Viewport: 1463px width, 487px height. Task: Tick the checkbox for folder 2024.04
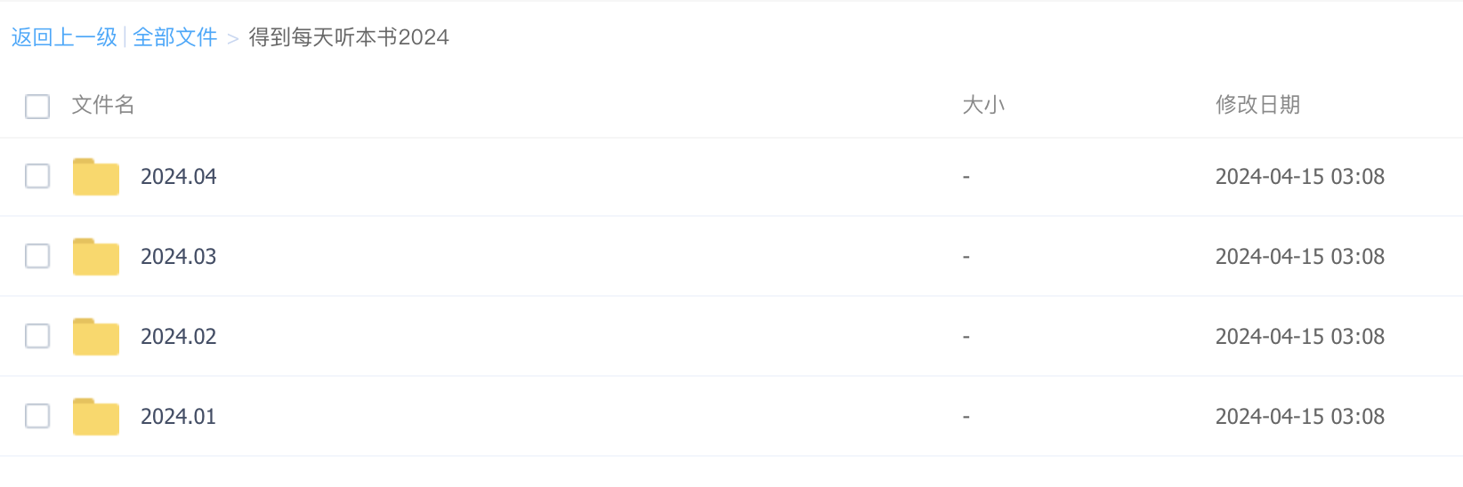37,176
